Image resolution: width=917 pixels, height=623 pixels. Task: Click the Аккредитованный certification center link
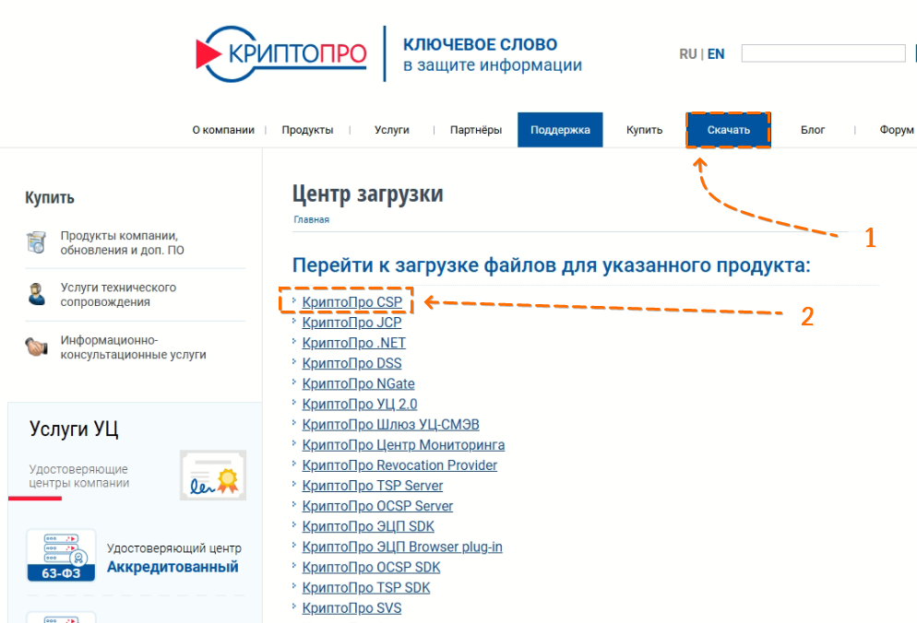173,567
